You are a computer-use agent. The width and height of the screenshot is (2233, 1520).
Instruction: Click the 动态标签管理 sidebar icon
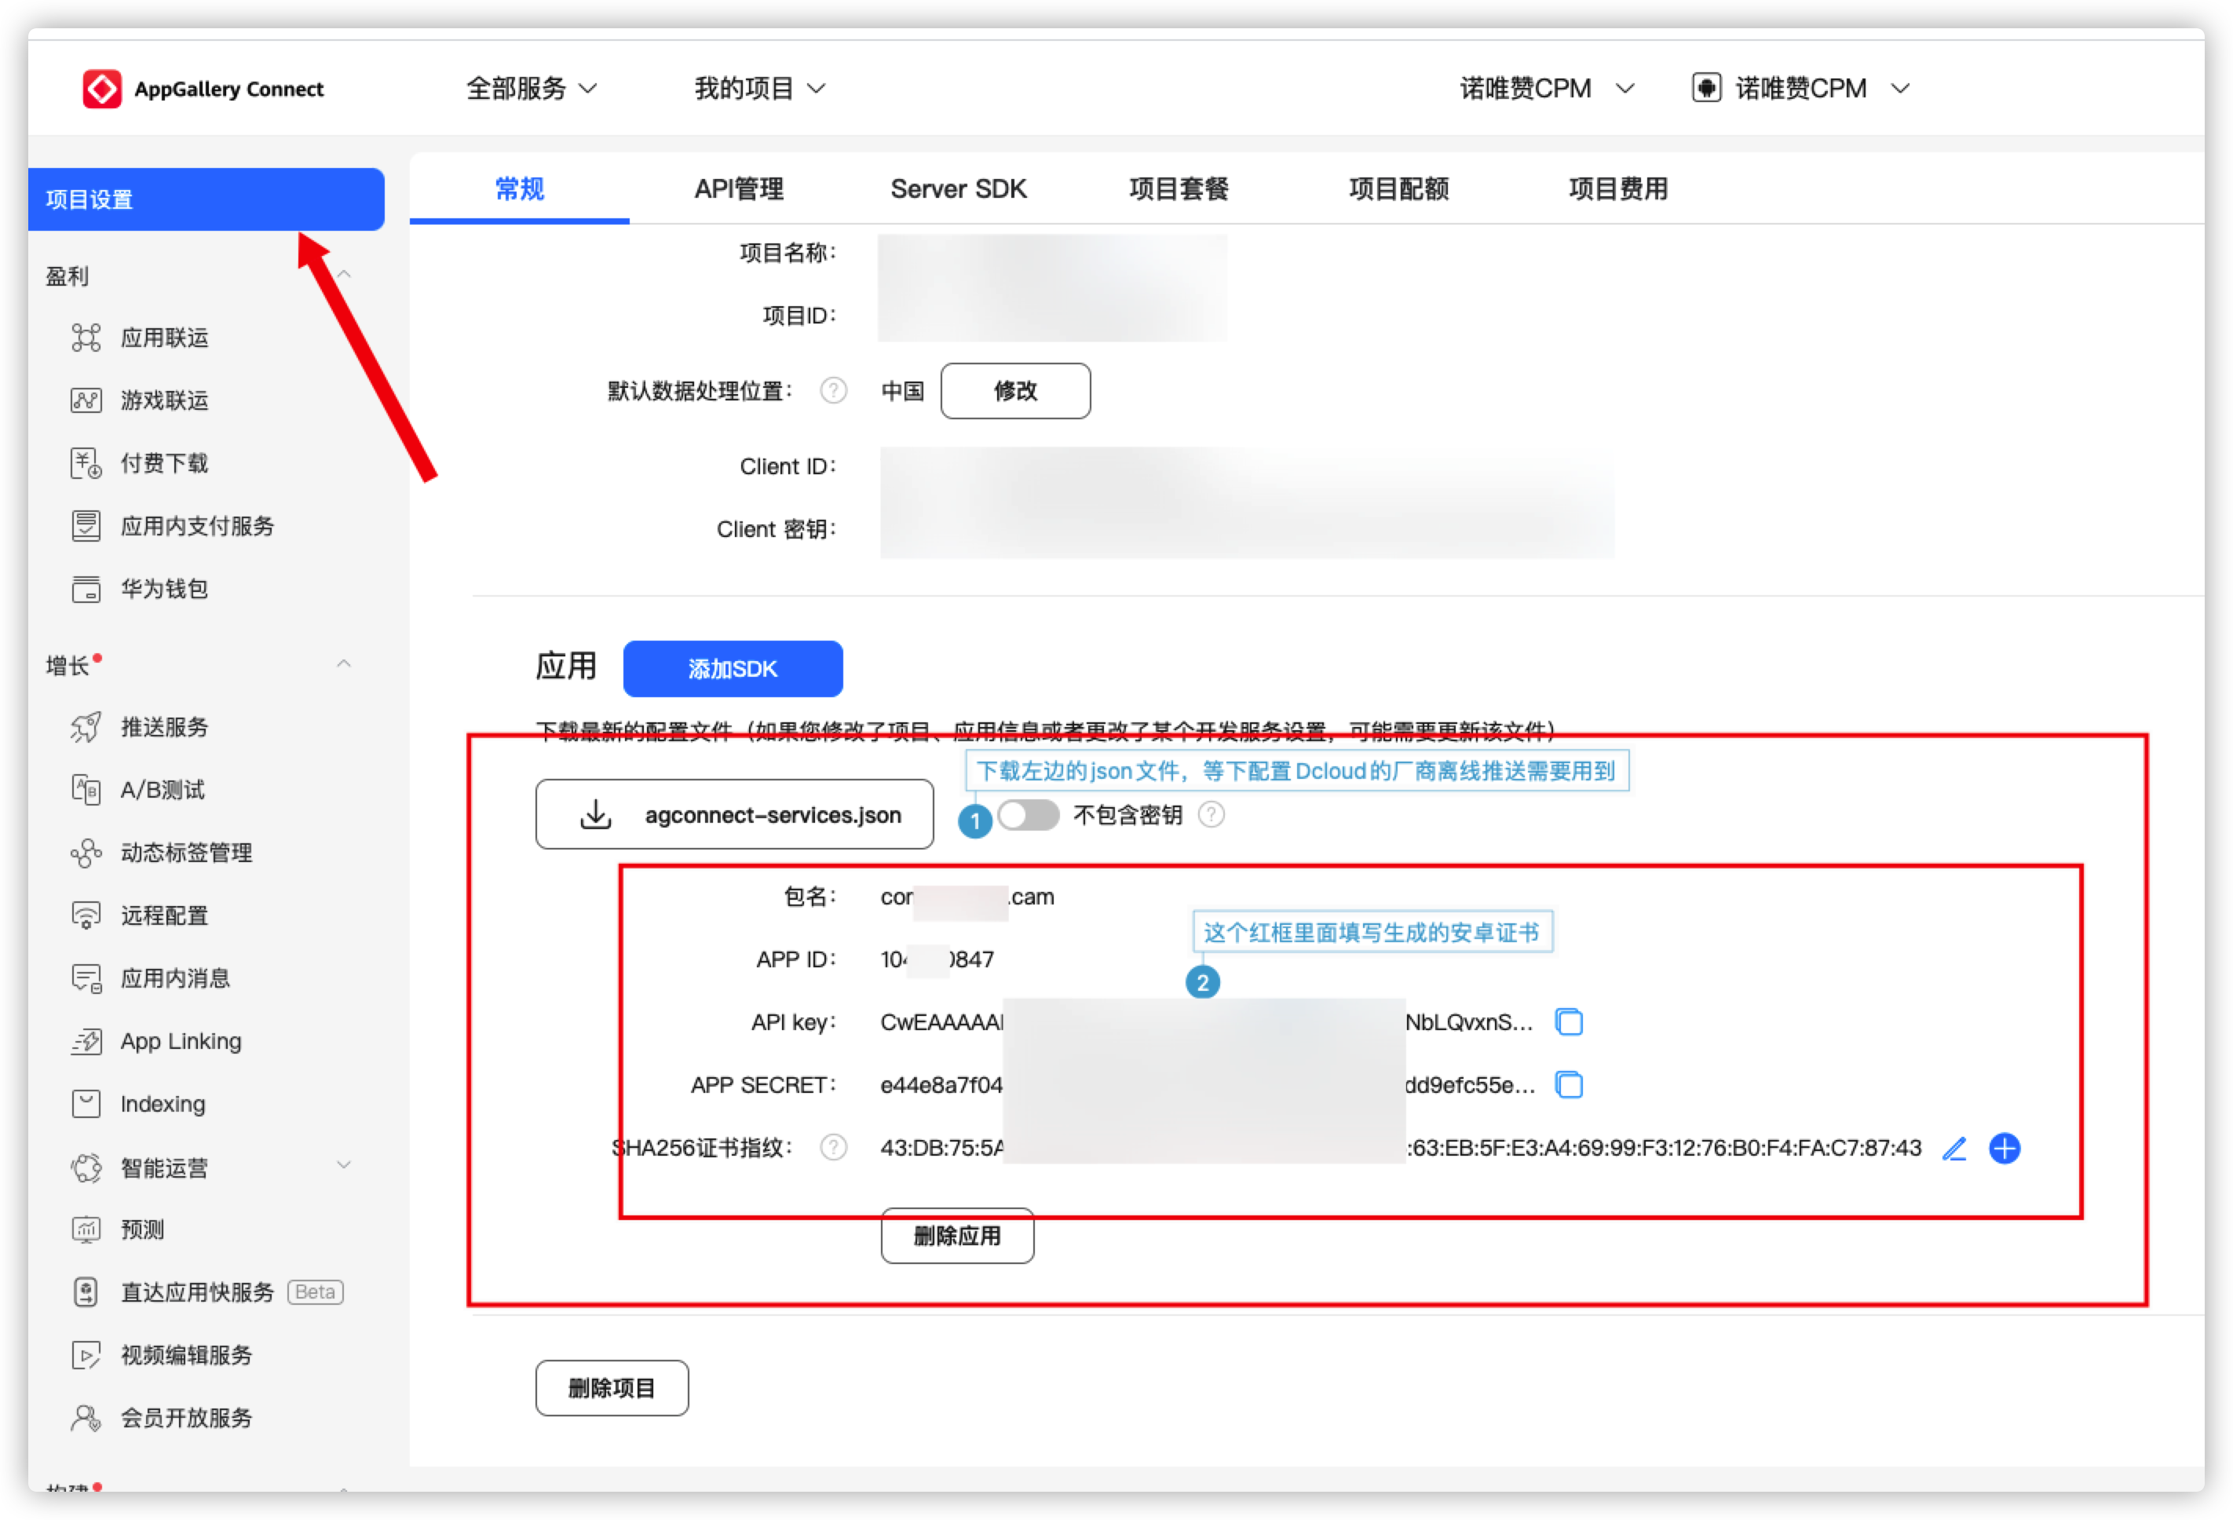pyautogui.click(x=86, y=852)
